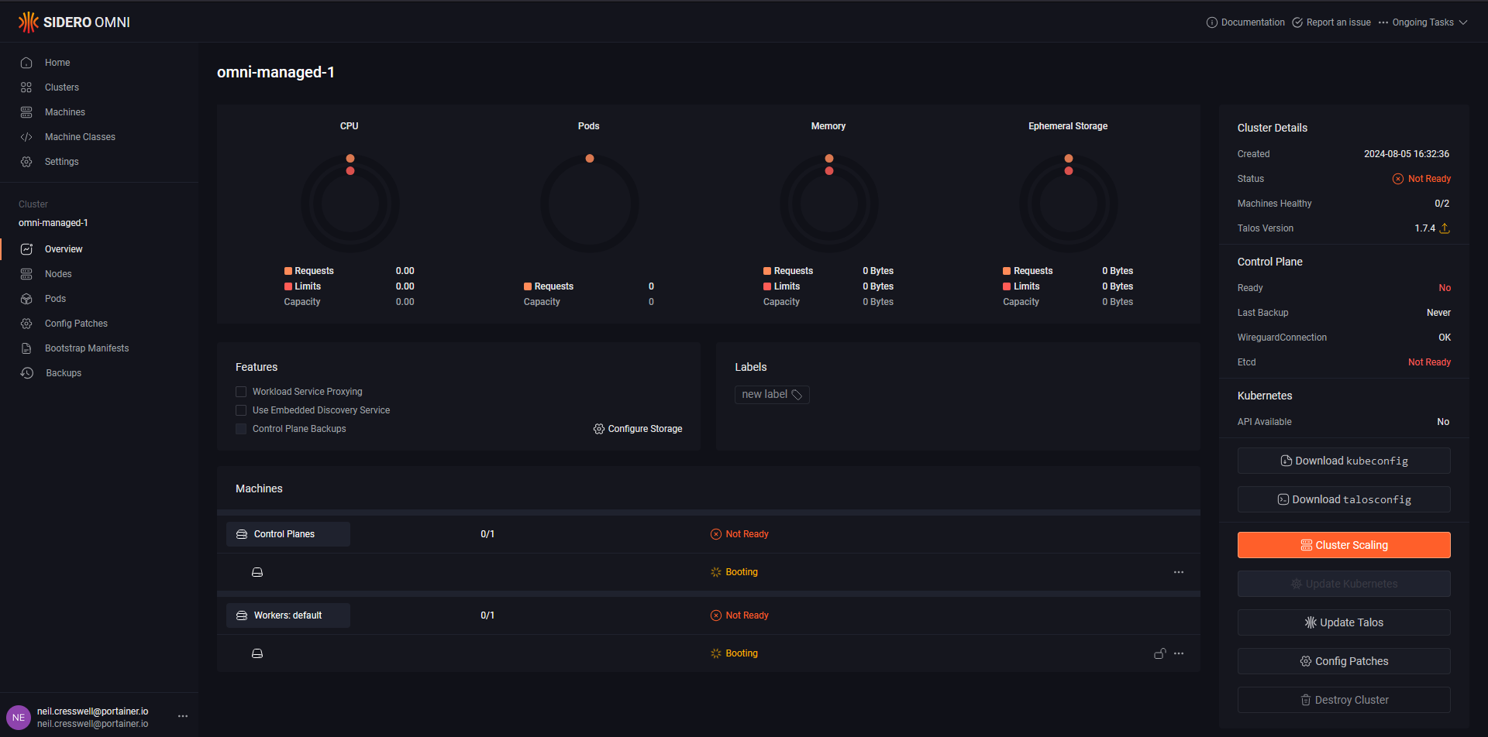
Task: Select Overview in the cluster menu
Action: point(64,249)
